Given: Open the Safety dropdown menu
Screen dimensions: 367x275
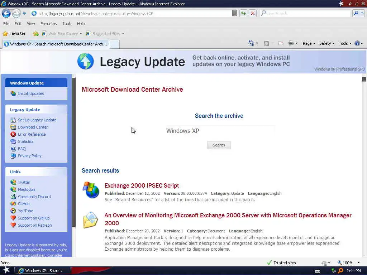Looking at the screenshot, I should pos(327,43).
